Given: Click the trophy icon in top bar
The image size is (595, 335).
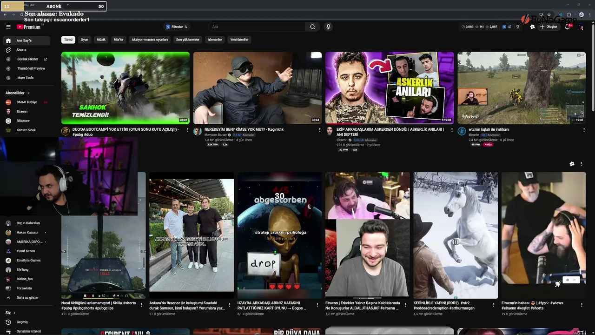Looking at the screenshot, I should pos(517,27).
